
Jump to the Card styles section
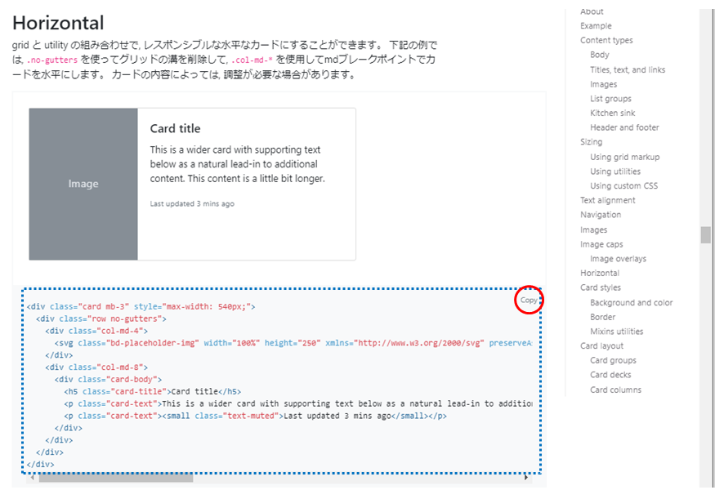(601, 287)
